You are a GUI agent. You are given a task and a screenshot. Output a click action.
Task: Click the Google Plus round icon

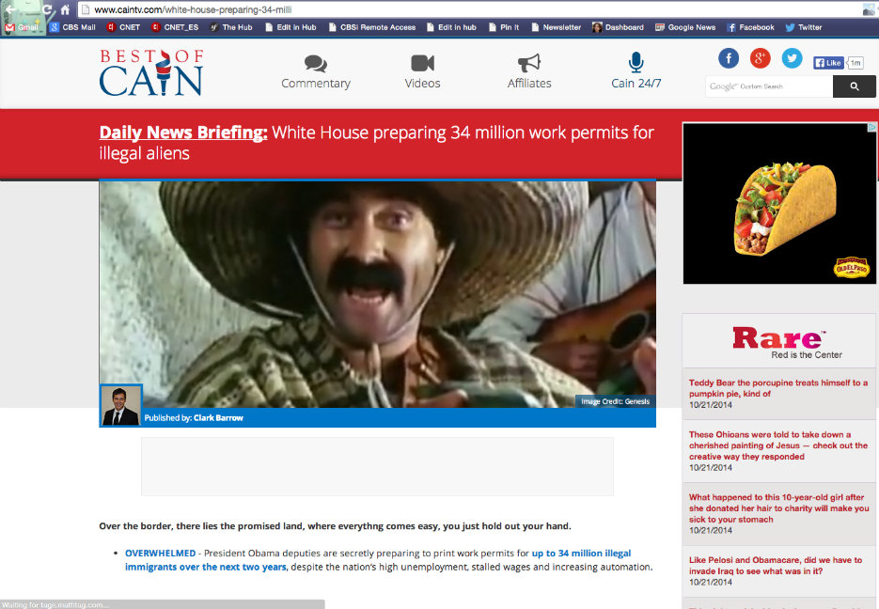tap(761, 58)
